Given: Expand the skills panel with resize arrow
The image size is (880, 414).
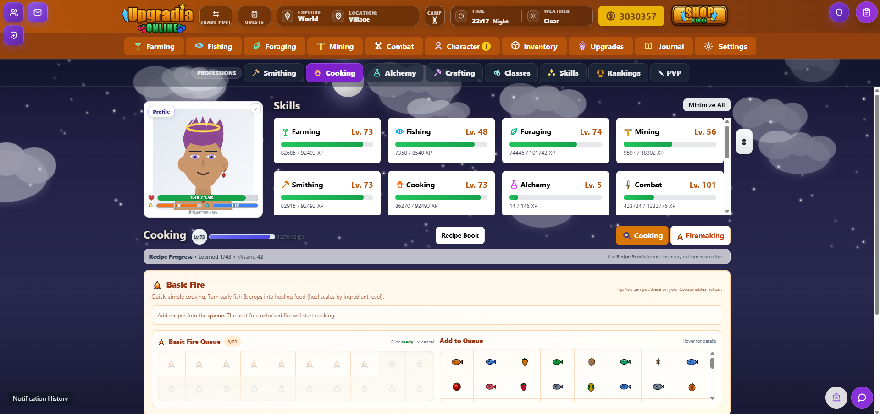Looking at the screenshot, I should tap(744, 142).
